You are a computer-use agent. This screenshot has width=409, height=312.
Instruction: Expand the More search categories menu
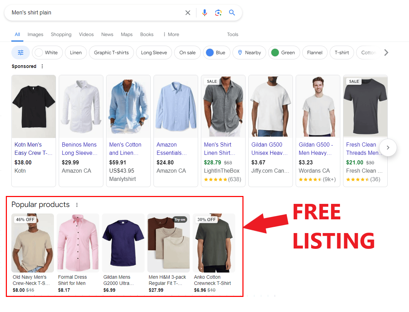pyautogui.click(x=171, y=34)
